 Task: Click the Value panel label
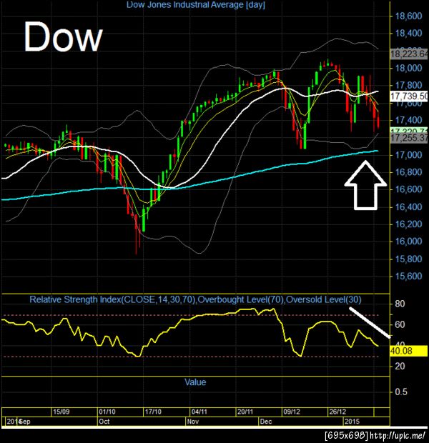(x=195, y=382)
